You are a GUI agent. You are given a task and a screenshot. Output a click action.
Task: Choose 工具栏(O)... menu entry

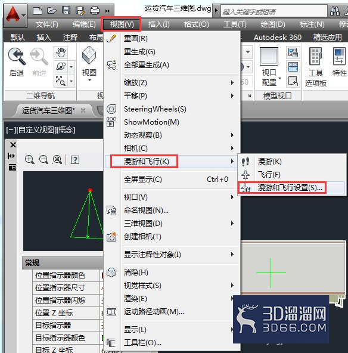[x=172, y=343]
